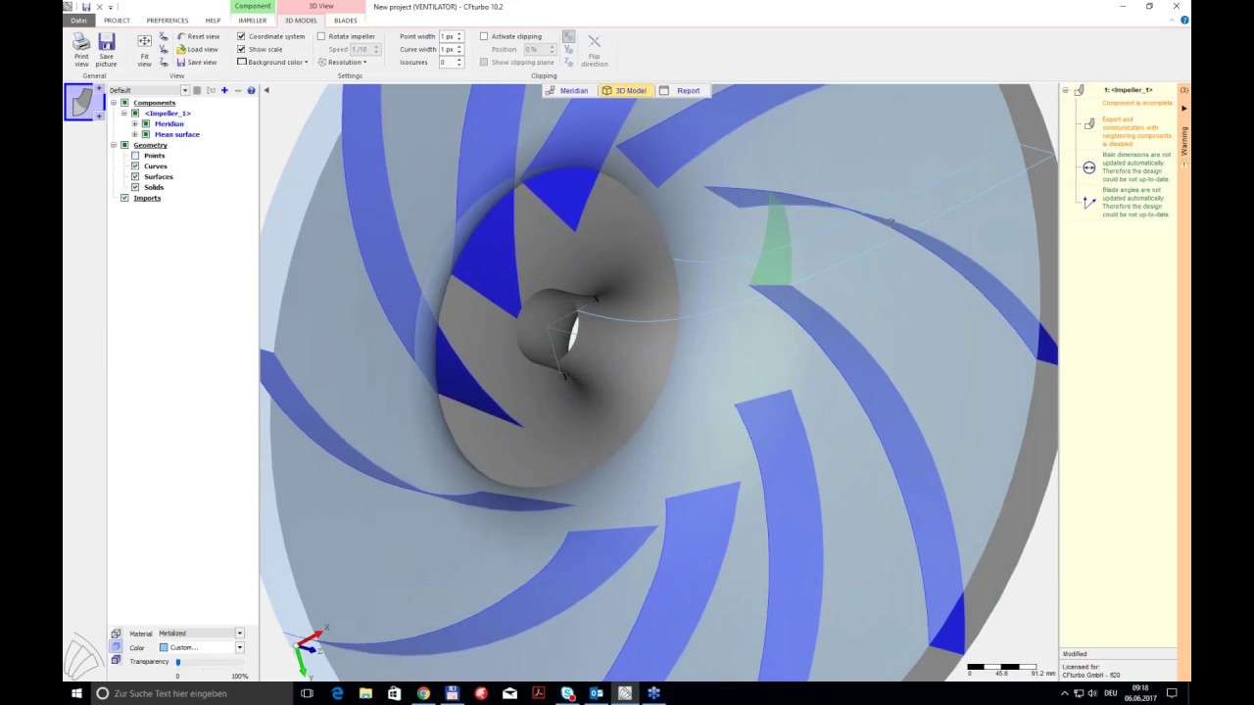Click Point width stepper field
This screenshot has height=705, width=1254.
tap(451, 36)
